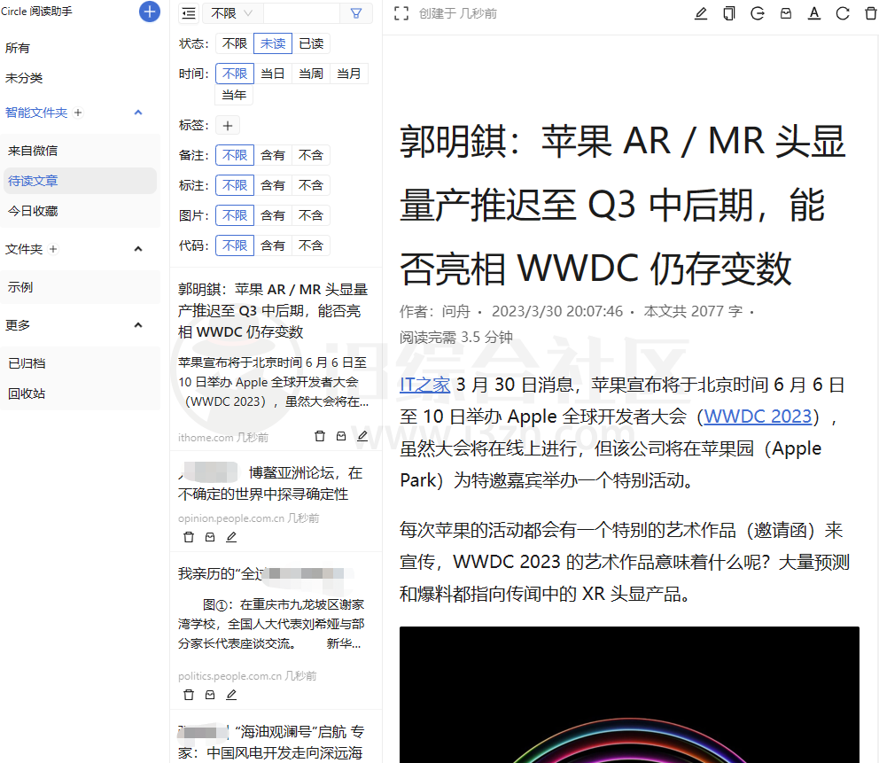Click the edit pencil icon in reader toolbar

point(701,13)
